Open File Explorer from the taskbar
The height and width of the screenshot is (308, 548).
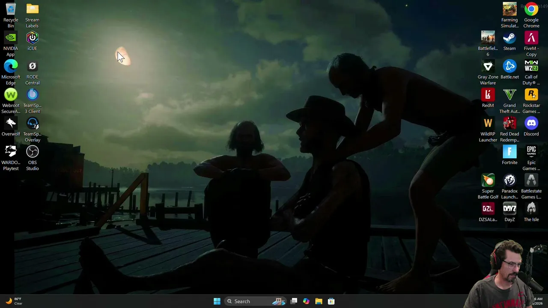click(x=319, y=301)
